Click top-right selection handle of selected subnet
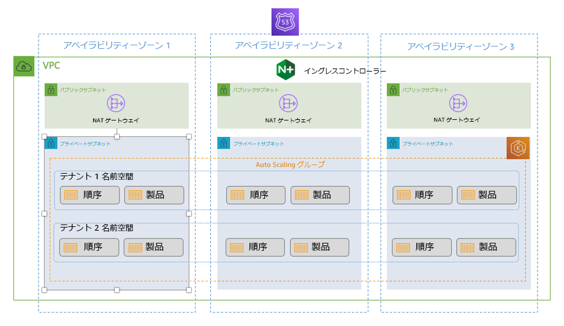Screen dimensions: 564x326 [189, 136]
